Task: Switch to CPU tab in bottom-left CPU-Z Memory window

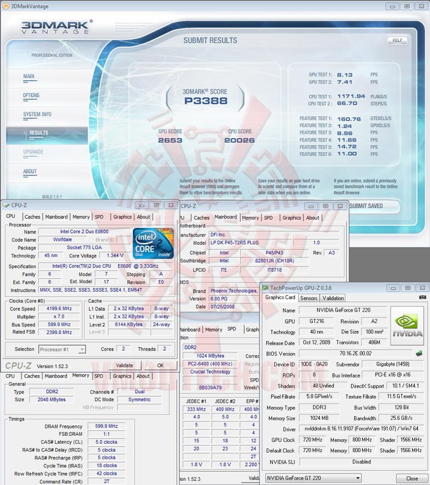Action: point(10,376)
